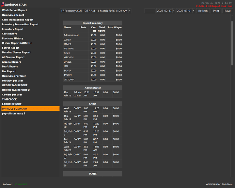The width and height of the screenshot is (235, 188).
Task: Go to Main Menu
Action: pos(228,184)
